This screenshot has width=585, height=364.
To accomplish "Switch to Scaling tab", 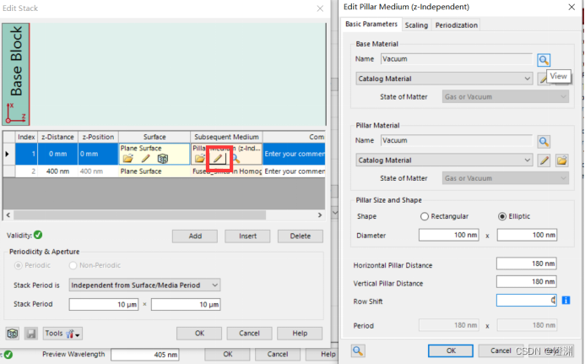I will [x=416, y=25].
